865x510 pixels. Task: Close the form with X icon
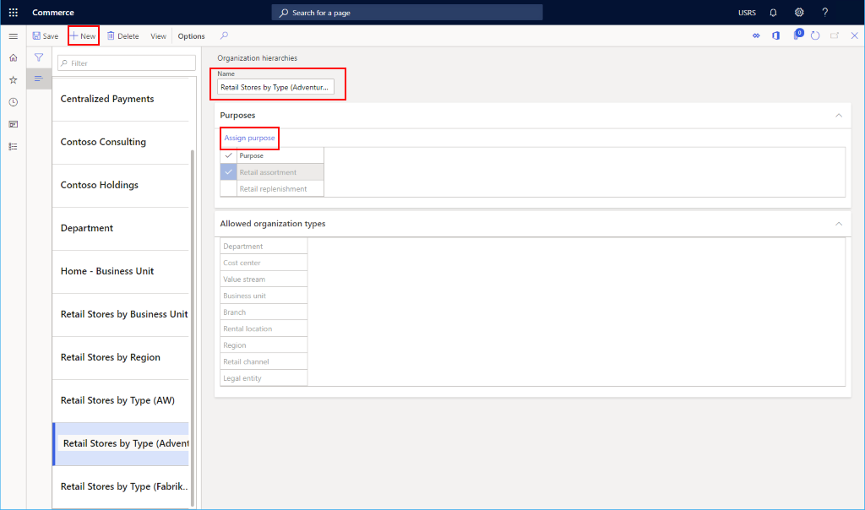point(855,35)
